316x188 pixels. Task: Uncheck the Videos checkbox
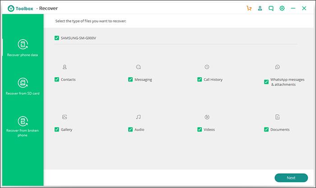point(200,130)
